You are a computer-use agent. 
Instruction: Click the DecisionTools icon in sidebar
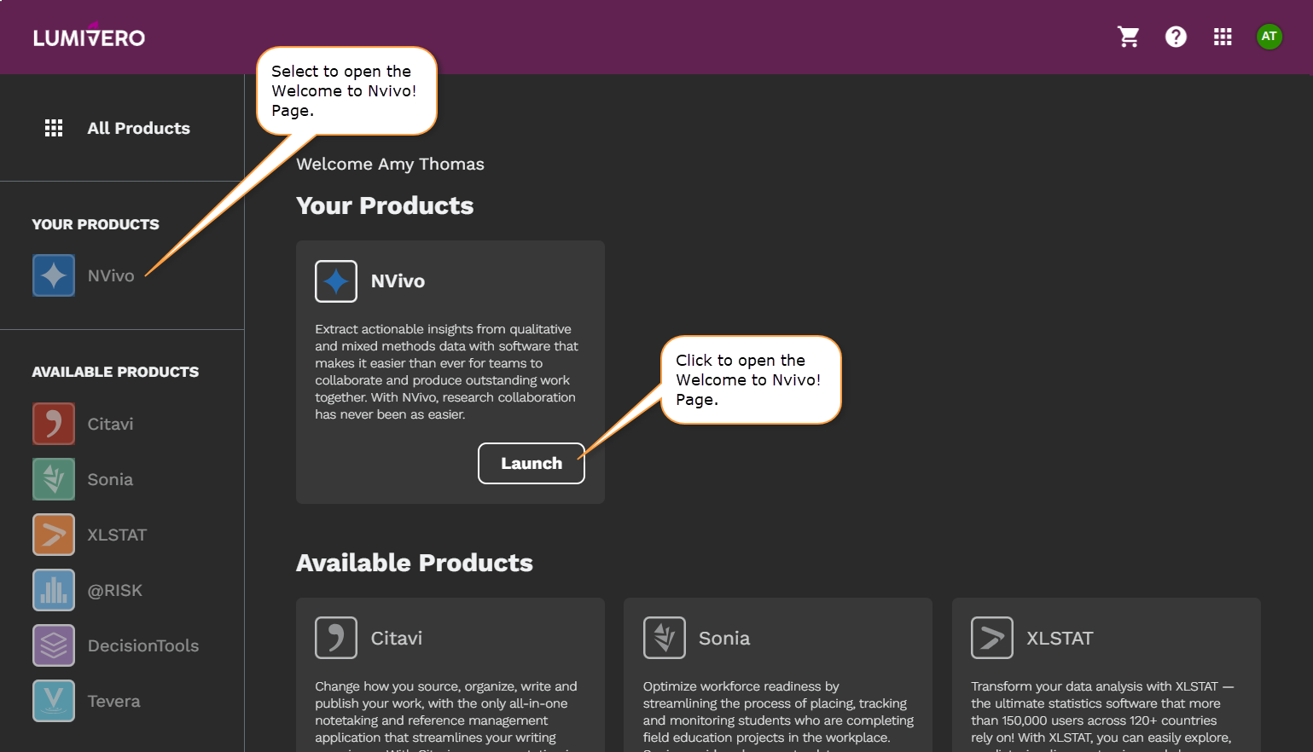click(54, 645)
